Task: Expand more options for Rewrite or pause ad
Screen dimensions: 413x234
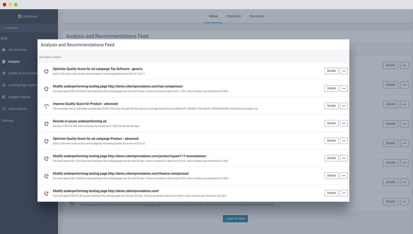Action: (x=344, y=123)
